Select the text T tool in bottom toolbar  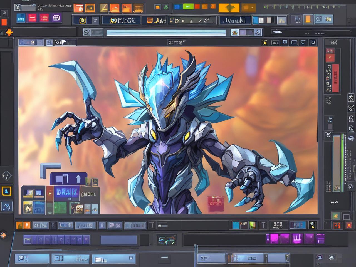(263, 225)
